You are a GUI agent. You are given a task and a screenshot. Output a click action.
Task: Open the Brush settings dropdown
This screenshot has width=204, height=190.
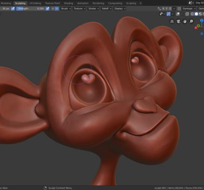pos(66,9)
